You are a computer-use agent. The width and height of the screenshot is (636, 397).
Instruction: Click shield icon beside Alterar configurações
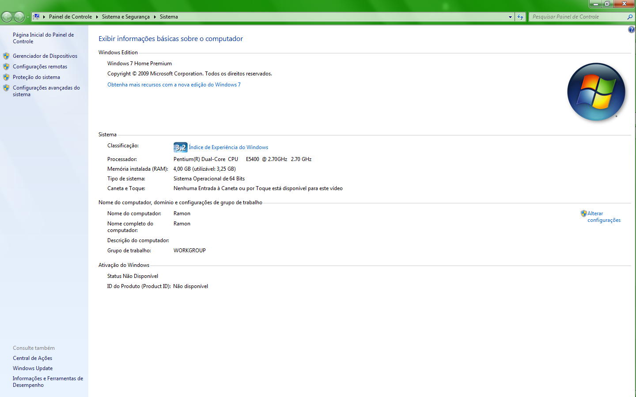click(x=584, y=213)
